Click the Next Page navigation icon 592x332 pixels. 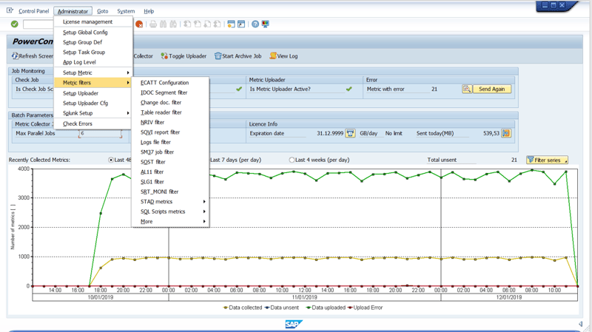tap(207, 24)
